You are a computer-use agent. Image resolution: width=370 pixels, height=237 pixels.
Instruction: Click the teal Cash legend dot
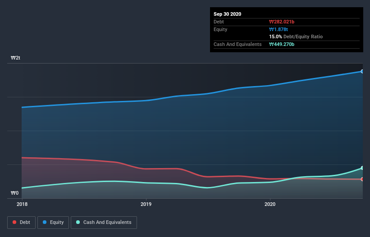tap(78, 222)
